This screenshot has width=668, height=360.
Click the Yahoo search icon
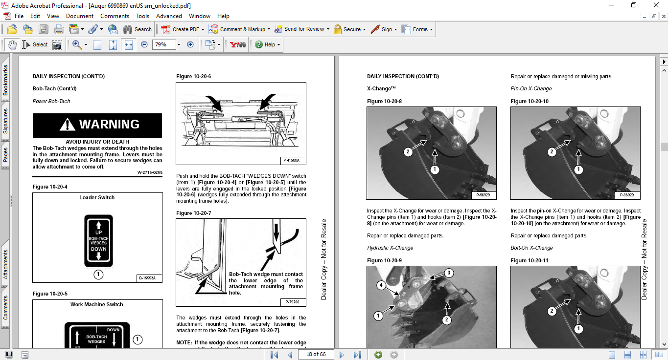point(238,44)
